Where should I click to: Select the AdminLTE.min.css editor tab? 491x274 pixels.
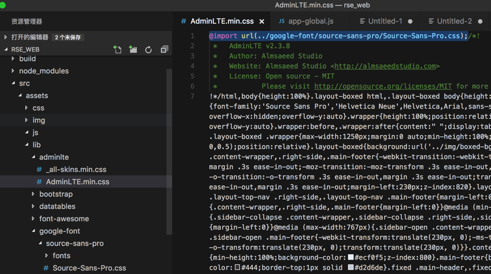pyautogui.click(x=222, y=21)
